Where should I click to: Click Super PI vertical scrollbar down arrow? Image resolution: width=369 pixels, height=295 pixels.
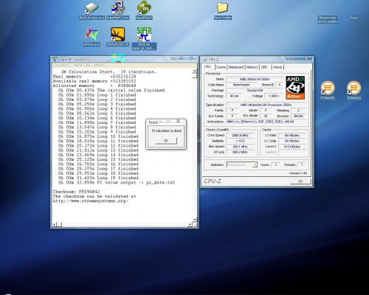point(194,220)
